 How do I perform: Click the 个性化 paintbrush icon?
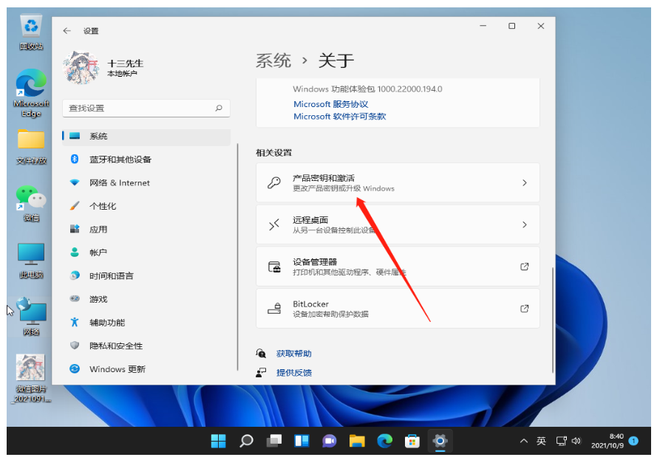(x=75, y=206)
